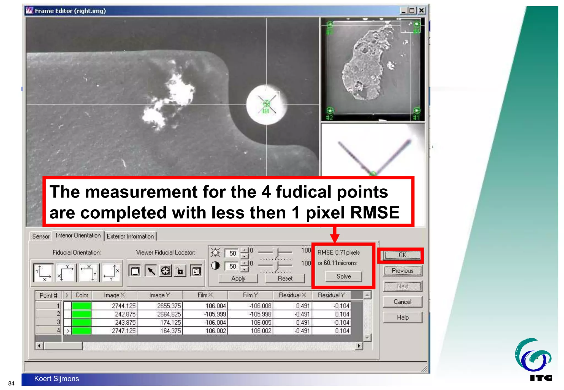This screenshot has height=390, width=564.
Task: Click the Apply button for image adjustments
Action: pos(238,278)
